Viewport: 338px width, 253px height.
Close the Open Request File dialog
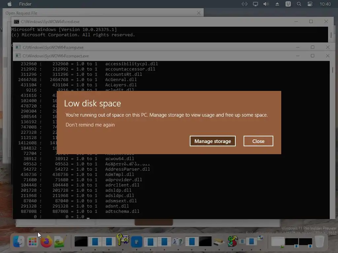(x=198, y=13)
